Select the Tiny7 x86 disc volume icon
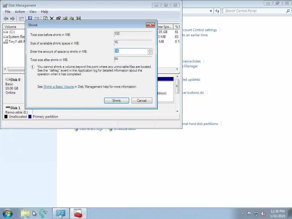292x219 pixels. (x=6, y=41)
